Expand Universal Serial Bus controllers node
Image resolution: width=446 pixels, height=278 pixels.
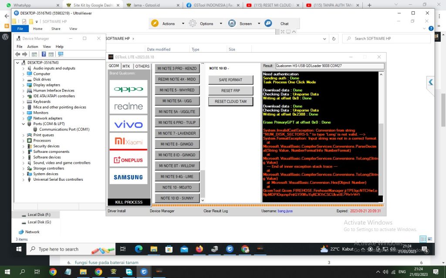pyautogui.click(x=24, y=179)
